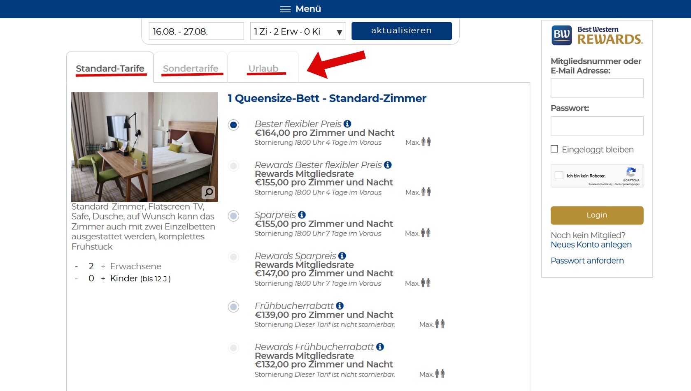The height and width of the screenshot is (391, 691).
Task: Open the hamburger Menü icon
Action: (x=286, y=9)
